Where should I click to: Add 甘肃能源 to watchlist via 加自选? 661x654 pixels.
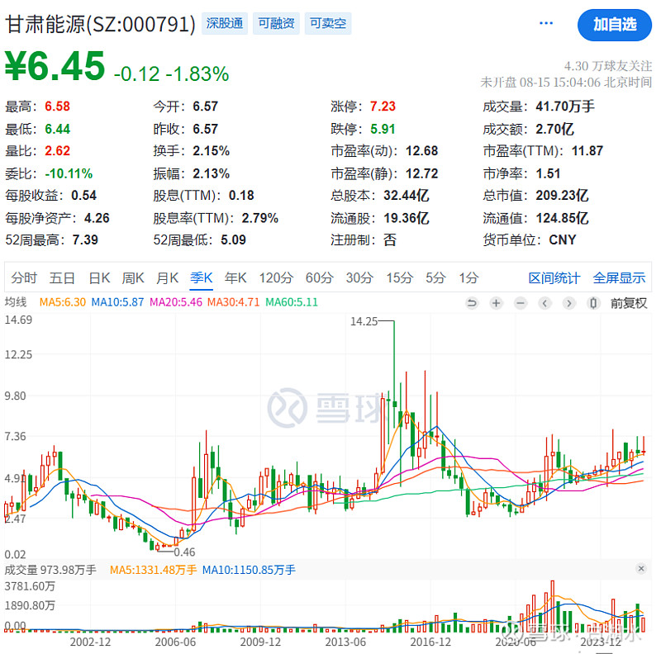coord(615,25)
